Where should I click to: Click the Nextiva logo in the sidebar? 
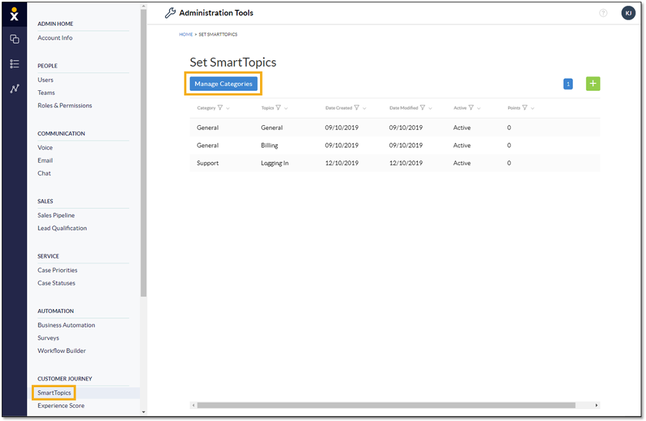pyautogui.click(x=14, y=14)
